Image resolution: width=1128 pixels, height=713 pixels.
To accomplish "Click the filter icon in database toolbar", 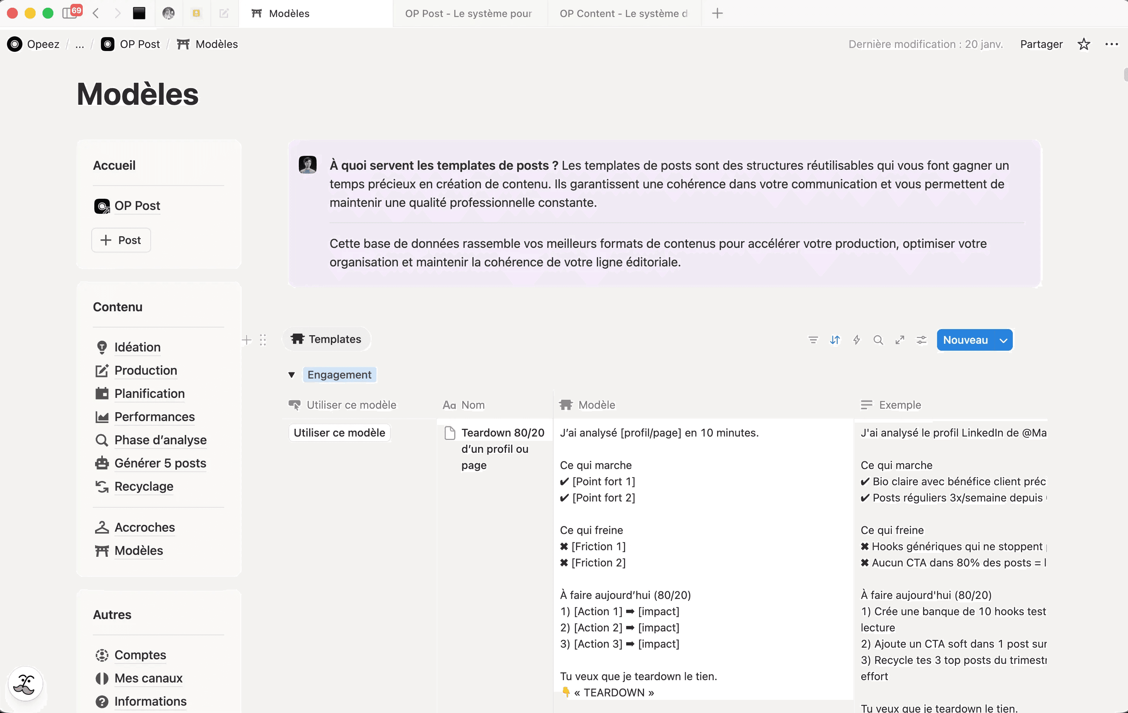I will (x=813, y=340).
